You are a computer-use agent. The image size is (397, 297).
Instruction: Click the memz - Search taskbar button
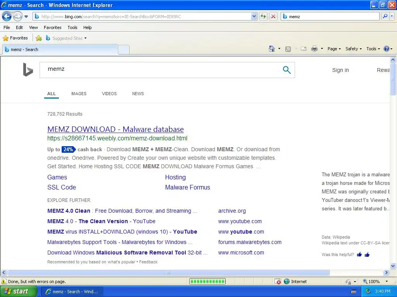point(72,292)
